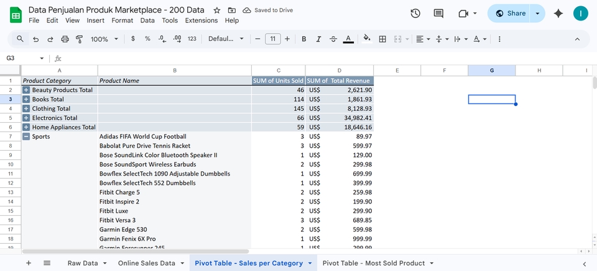This screenshot has height=271, width=597.
Task: Expand the Home Appliances Total group
Action: (26, 127)
